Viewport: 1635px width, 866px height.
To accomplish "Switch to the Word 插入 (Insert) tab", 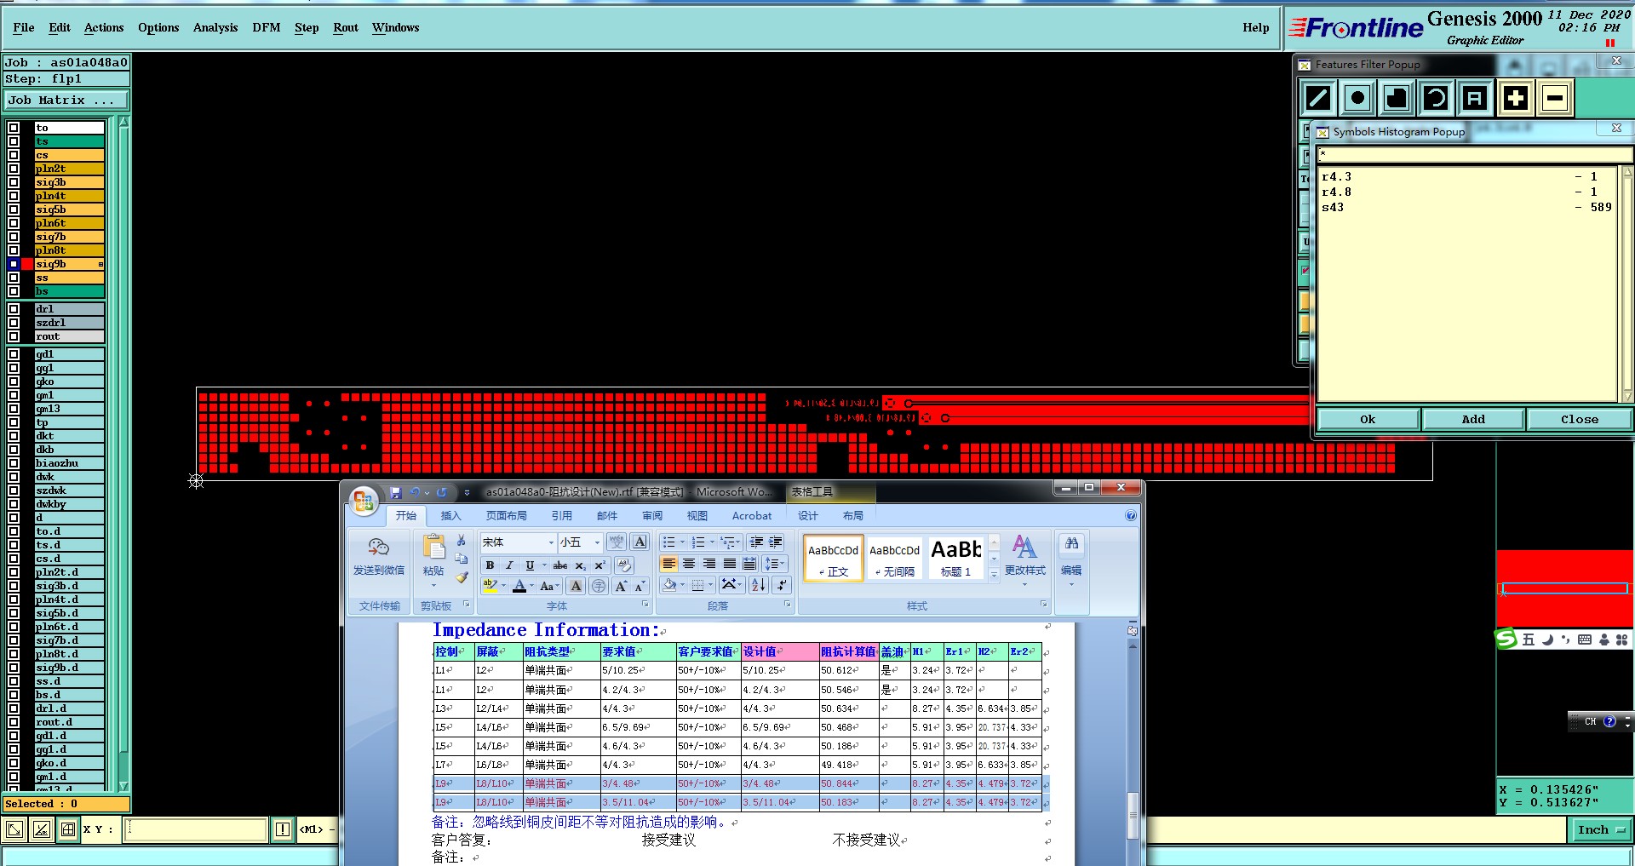I will (x=450, y=516).
